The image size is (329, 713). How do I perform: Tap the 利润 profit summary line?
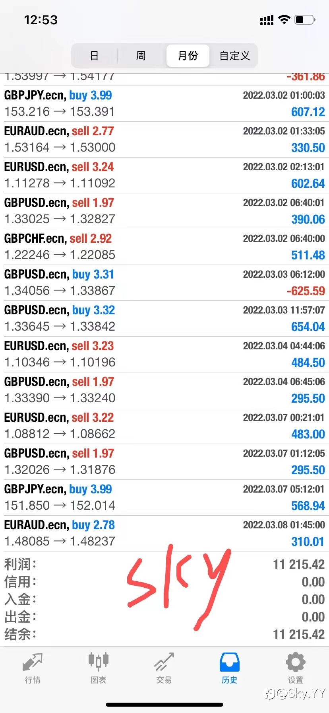coord(164,564)
